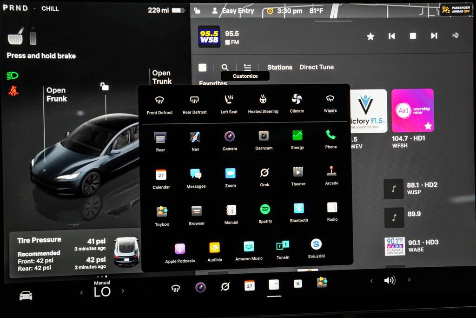
Task: Launch the TuneIn app
Action: click(x=283, y=246)
